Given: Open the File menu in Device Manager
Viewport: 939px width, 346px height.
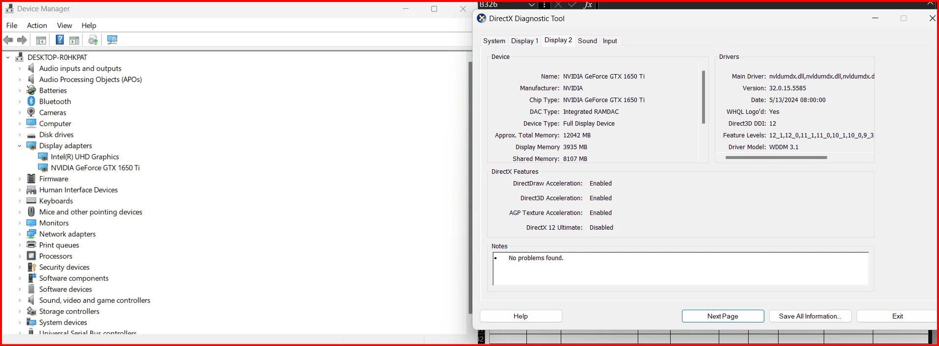Looking at the screenshot, I should (12, 26).
